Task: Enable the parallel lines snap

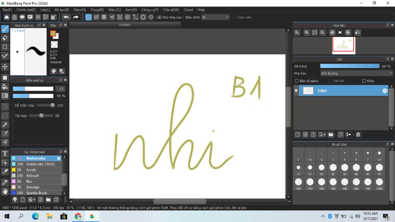Action: pyautogui.click(x=96, y=17)
